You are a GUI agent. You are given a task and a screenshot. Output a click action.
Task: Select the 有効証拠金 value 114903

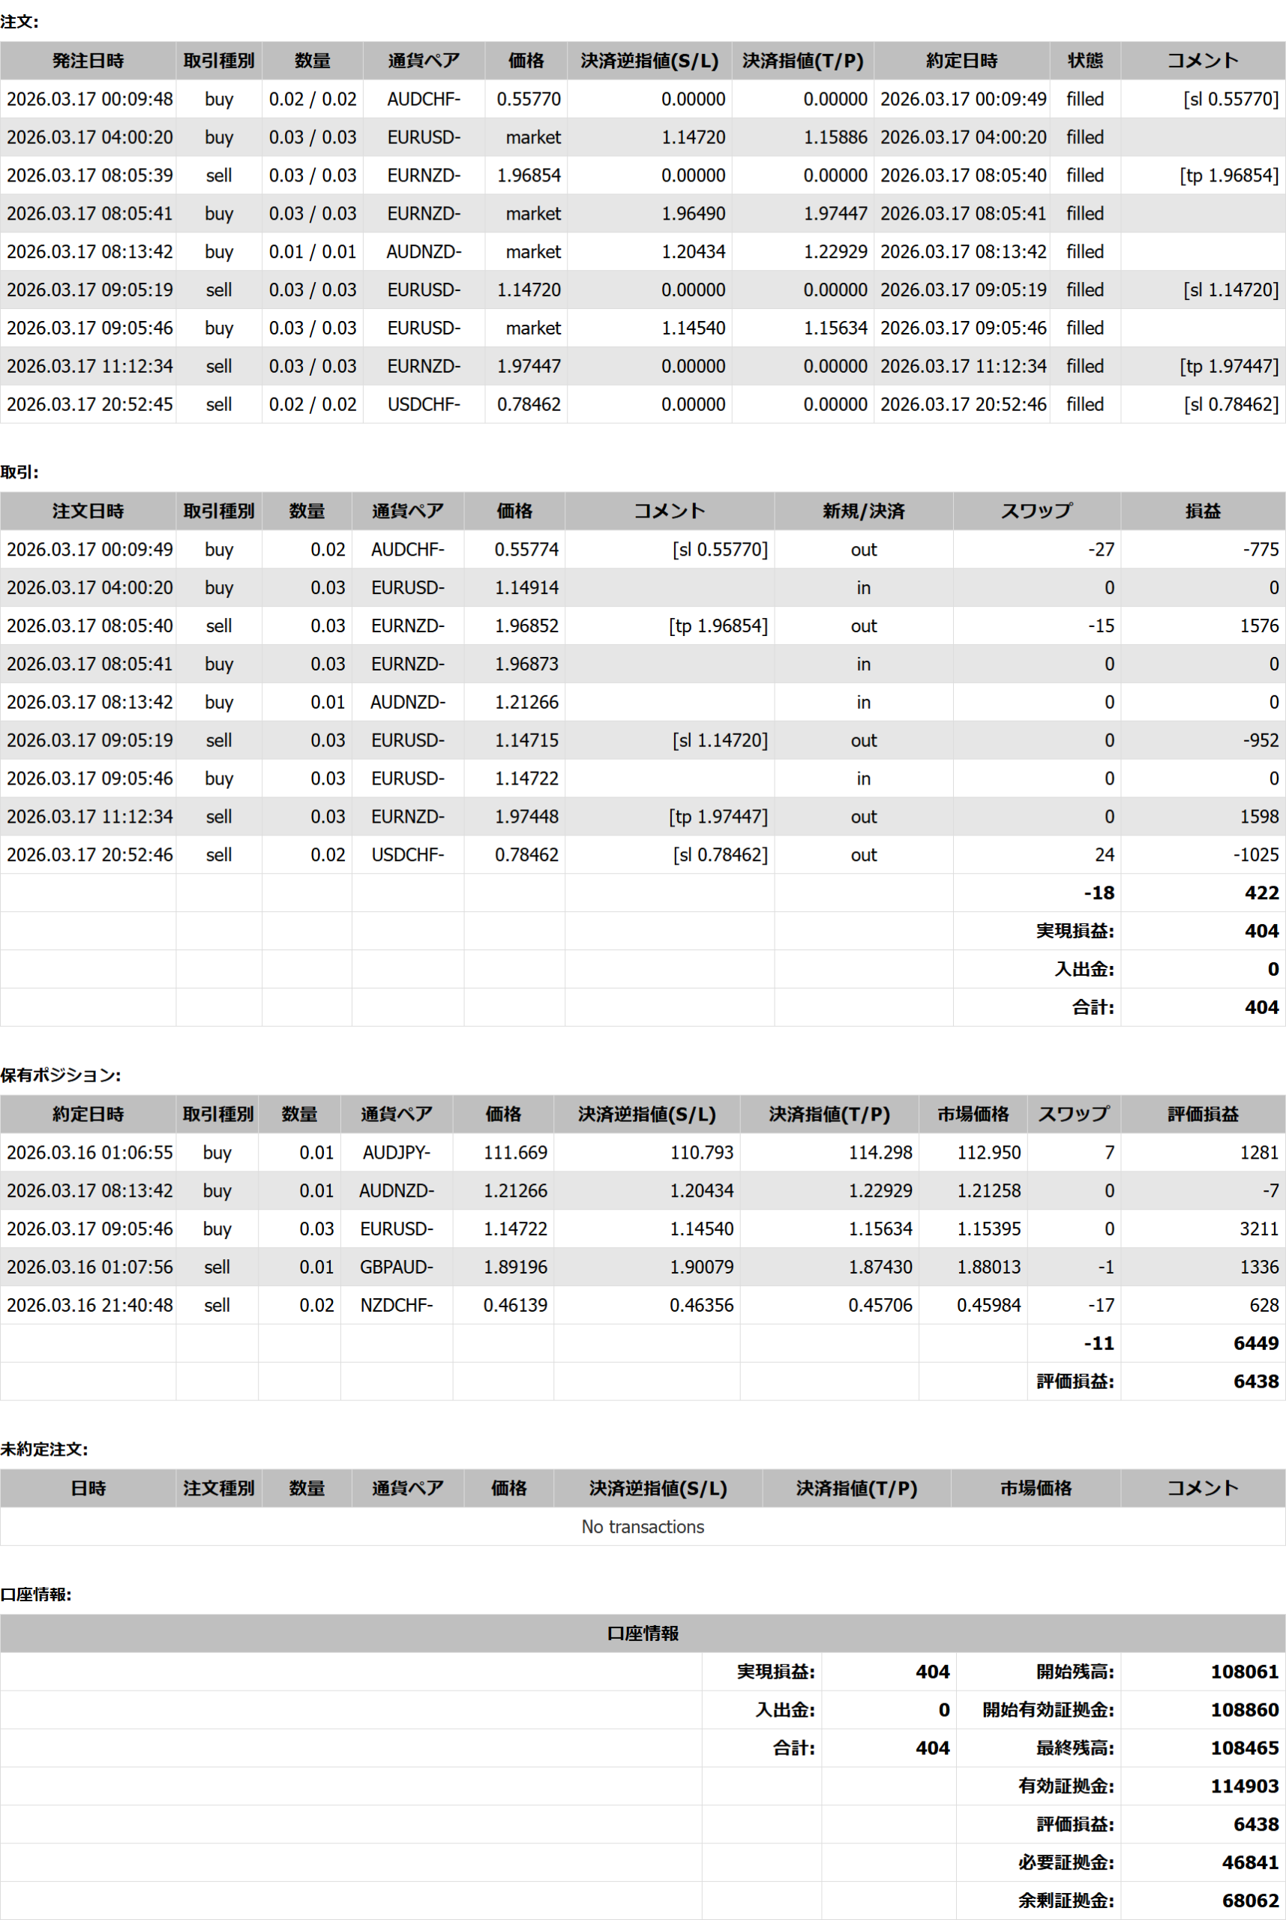click(1244, 1786)
